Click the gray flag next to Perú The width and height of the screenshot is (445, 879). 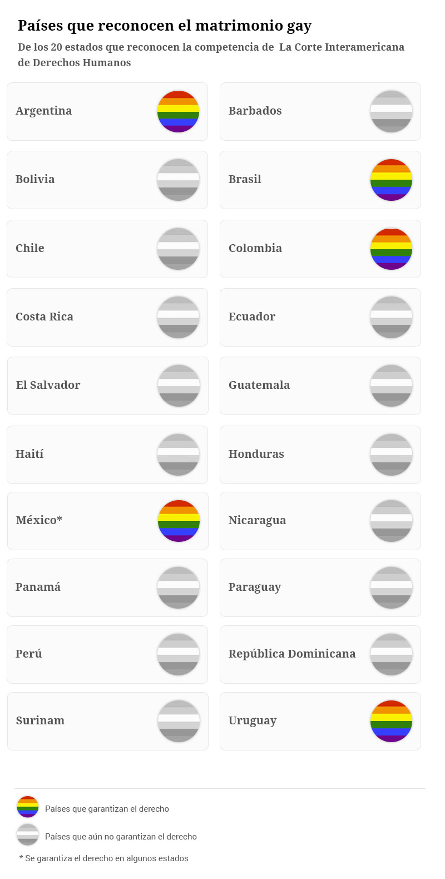[x=178, y=654]
